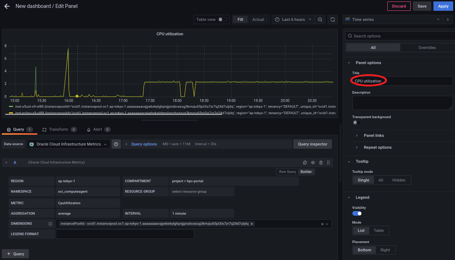Click the query A drag handle icon
Image resolution: width=455 pixels, height=260 pixels.
coord(328,163)
